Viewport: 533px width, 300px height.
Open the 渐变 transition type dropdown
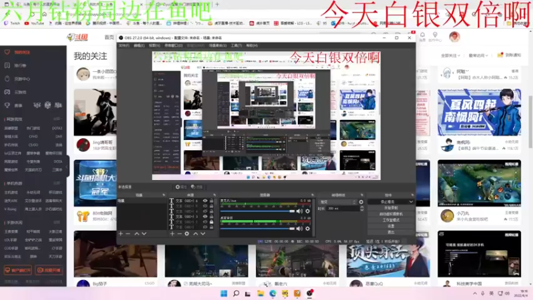338,202
